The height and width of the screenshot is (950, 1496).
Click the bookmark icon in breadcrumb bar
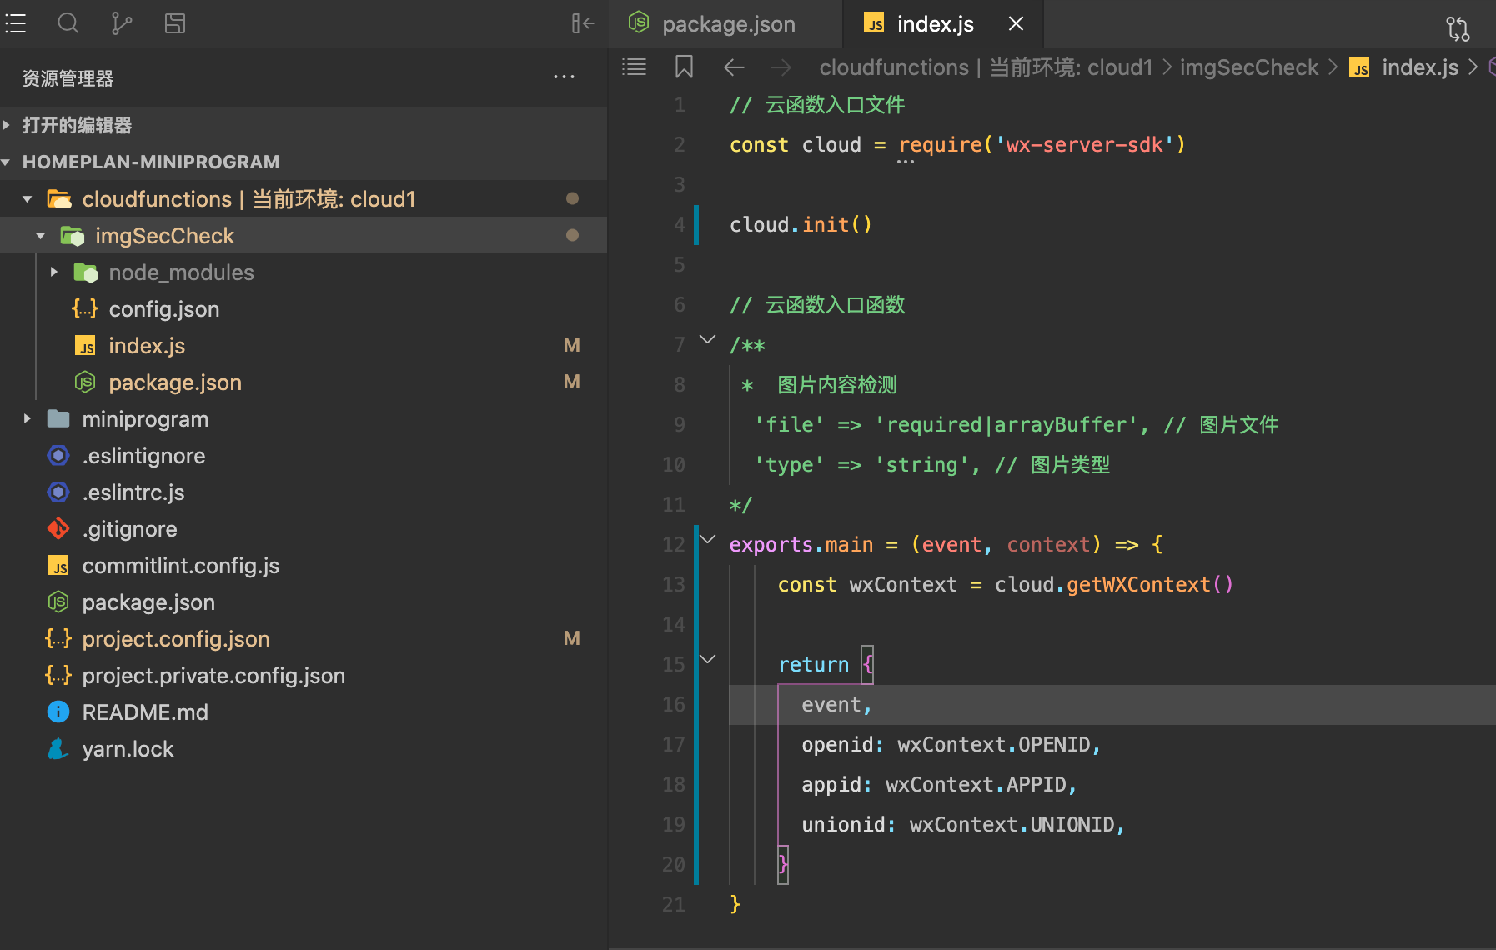point(684,67)
